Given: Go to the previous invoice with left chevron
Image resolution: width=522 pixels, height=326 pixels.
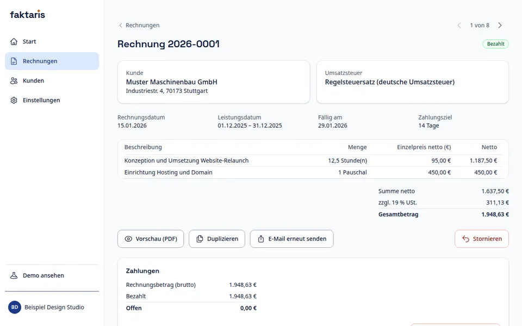Looking at the screenshot, I should click(x=459, y=26).
